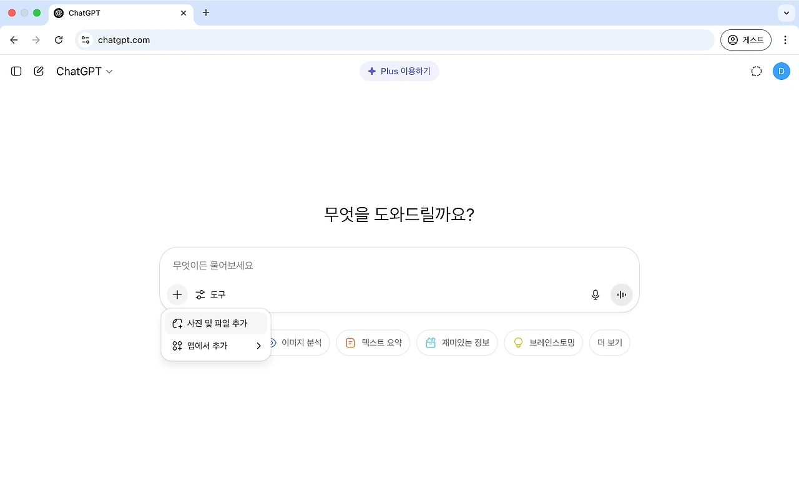Image resolution: width=799 pixels, height=499 pixels.
Task: Open the browser chevron dropdown top right
Action: click(x=785, y=12)
